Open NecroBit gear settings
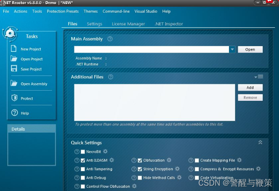Screen dimensions: 279x191 [105, 151]
